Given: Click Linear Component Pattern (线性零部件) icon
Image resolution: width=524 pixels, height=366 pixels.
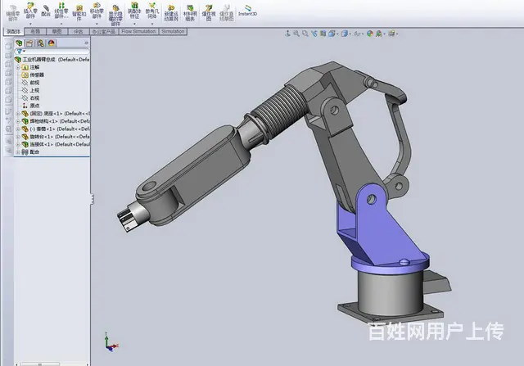Looking at the screenshot, I should pos(61,10).
